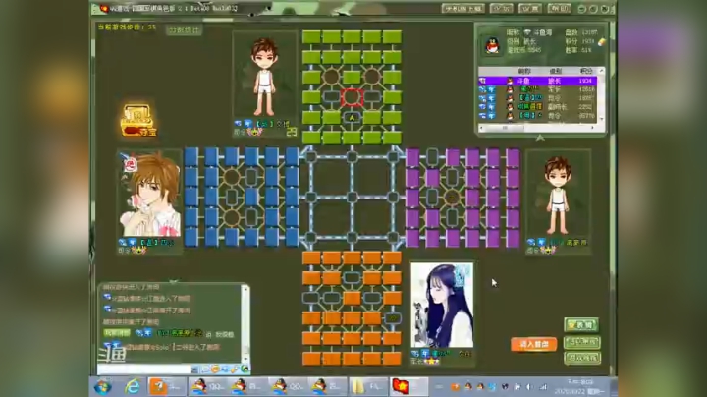Click the first wide button in title bar
This screenshot has height=397, width=707.
coord(463,8)
